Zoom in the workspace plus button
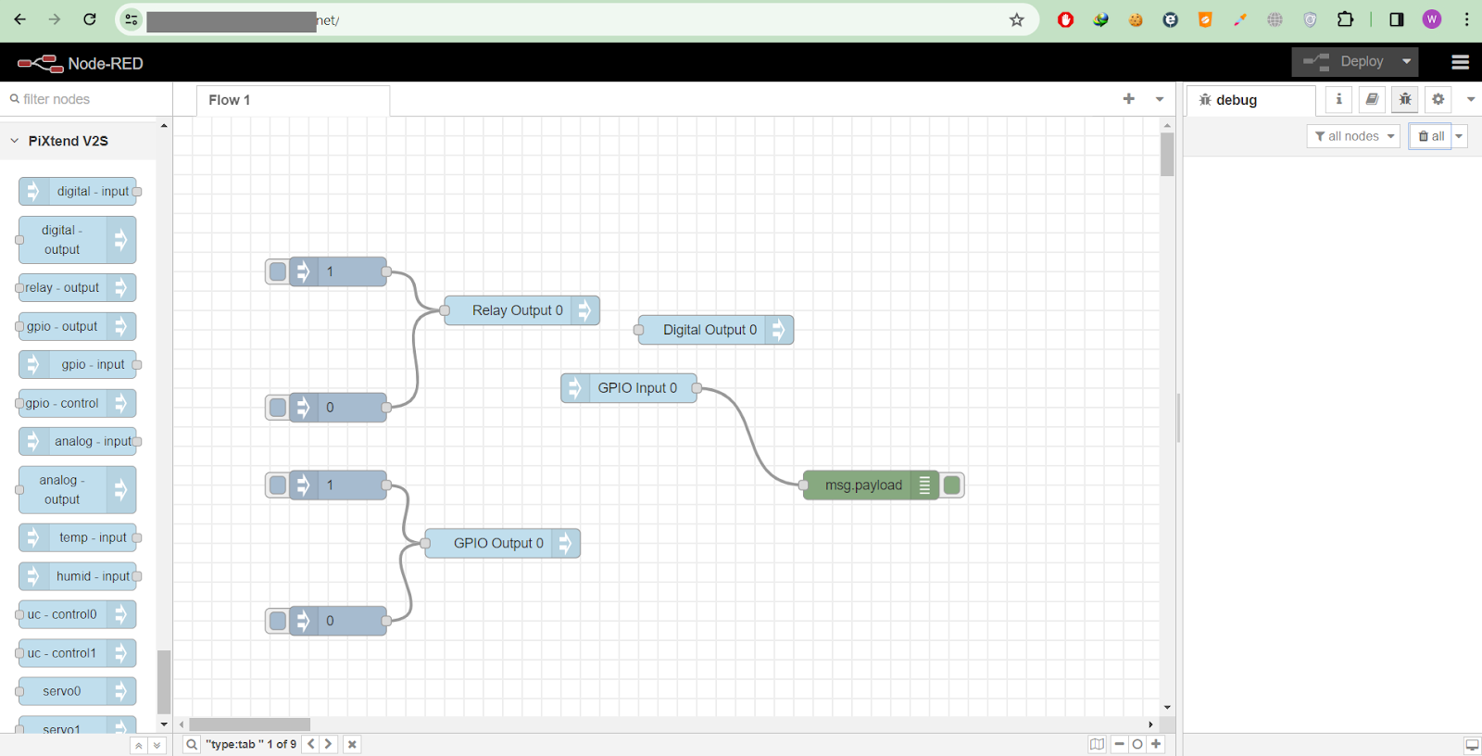1482x756 pixels. point(1156,744)
